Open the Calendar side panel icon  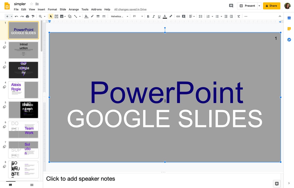[289, 18]
